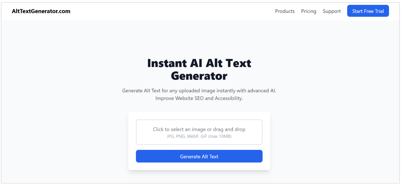Click the 'Improve Website SEO and Accessibility' line
This screenshot has width=401, height=186.
tap(199, 98)
